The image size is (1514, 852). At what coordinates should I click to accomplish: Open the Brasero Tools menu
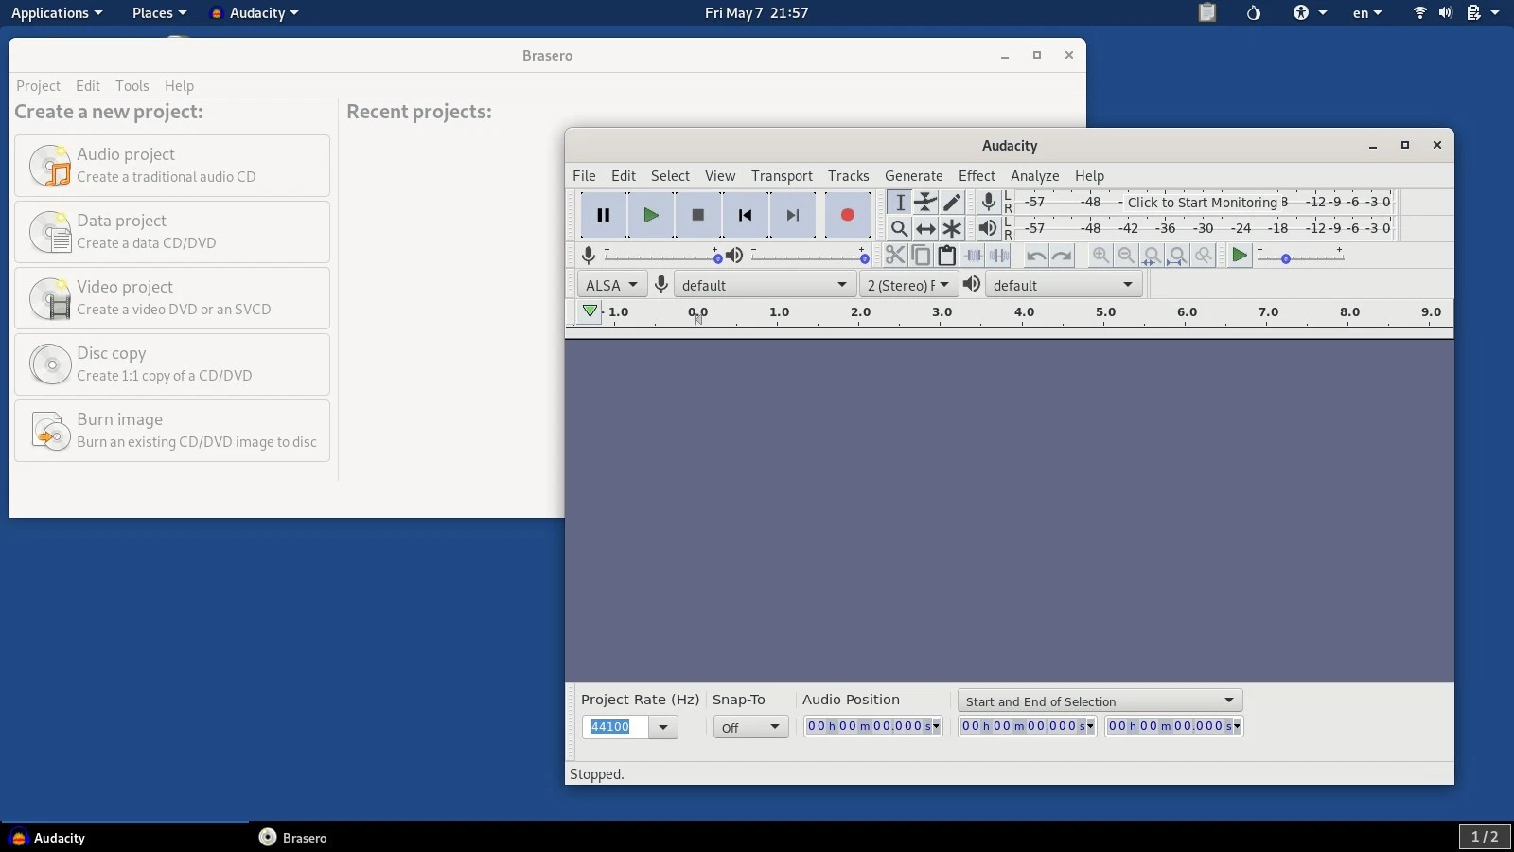(132, 86)
